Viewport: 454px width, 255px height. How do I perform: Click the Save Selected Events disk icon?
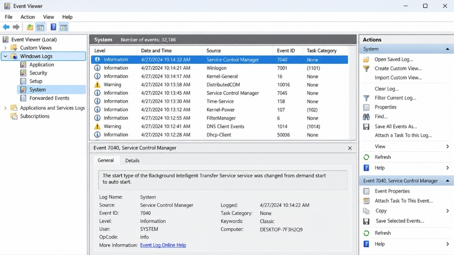pos(366,221)
